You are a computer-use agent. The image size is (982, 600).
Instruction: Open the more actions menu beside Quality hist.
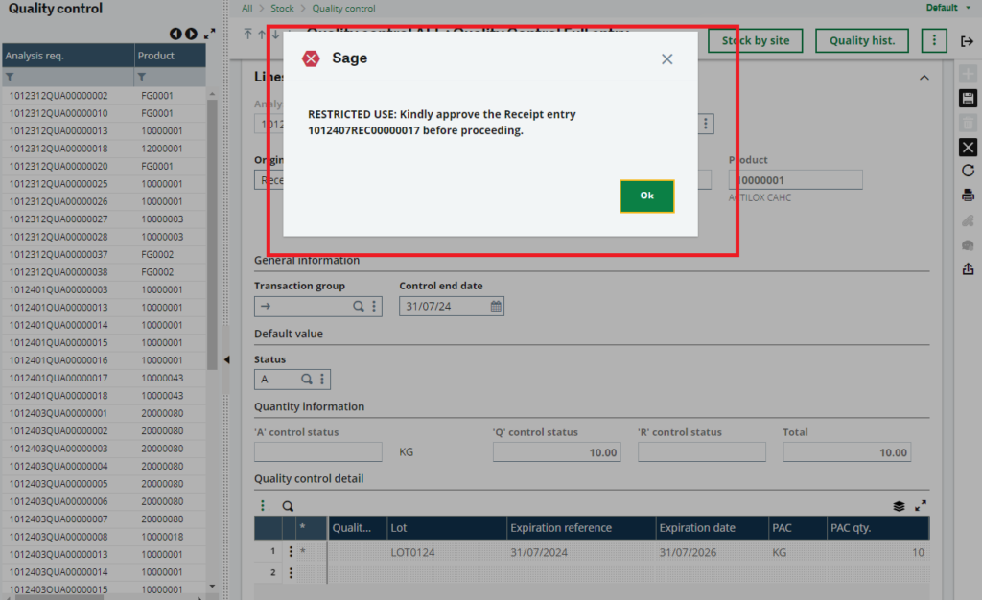[x=934, y=40]
